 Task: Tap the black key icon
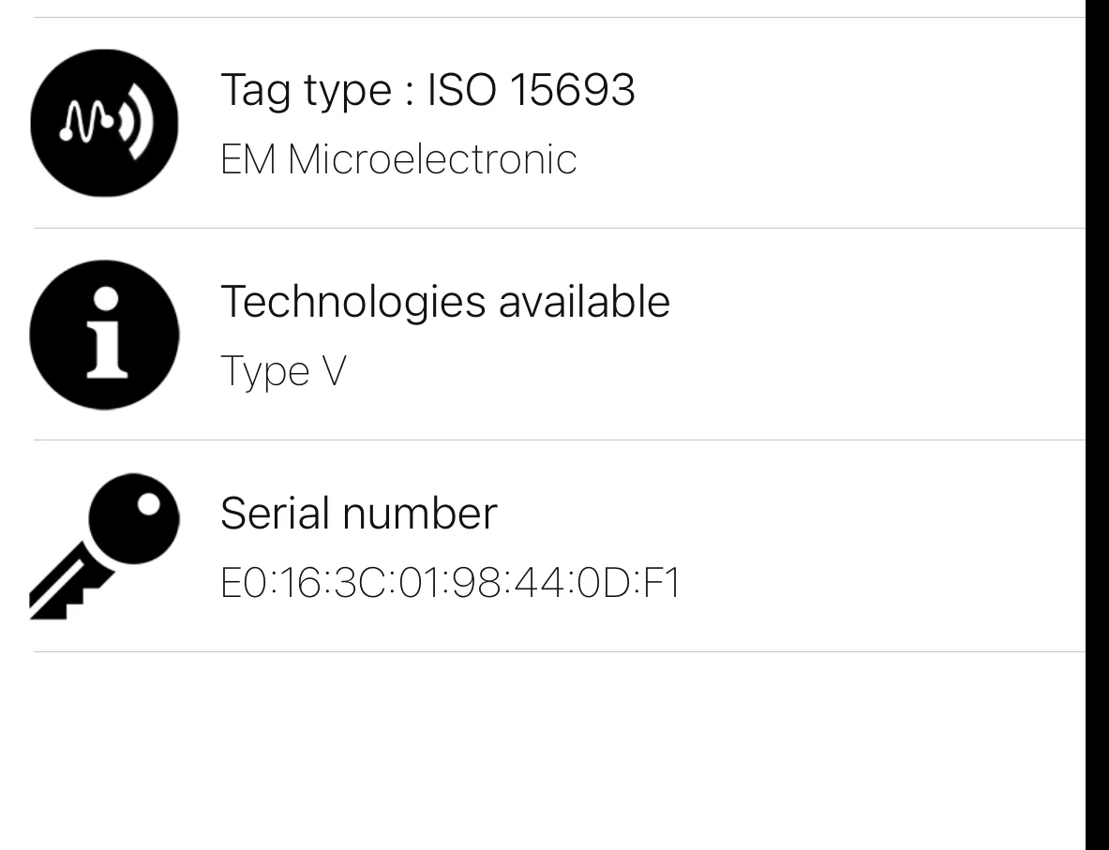click(105, 546)
